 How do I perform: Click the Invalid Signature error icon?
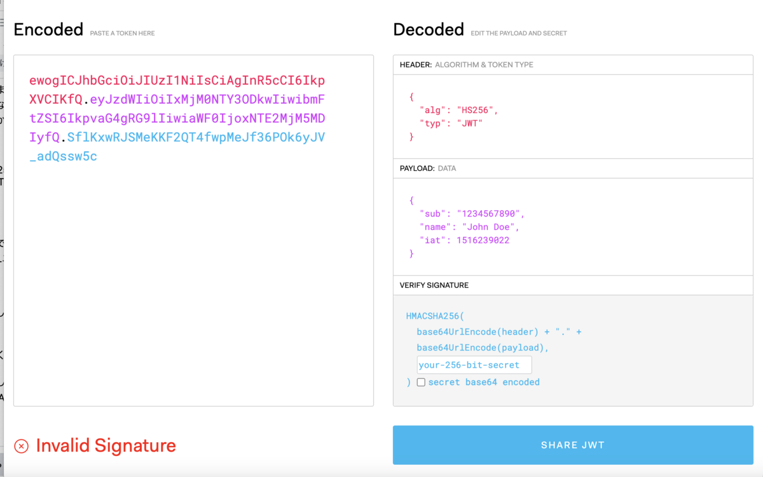[x=21, y=446]
